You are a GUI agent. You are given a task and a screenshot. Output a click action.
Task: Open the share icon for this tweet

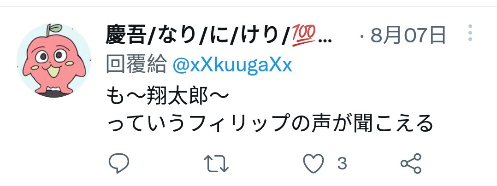coord(411,163)
